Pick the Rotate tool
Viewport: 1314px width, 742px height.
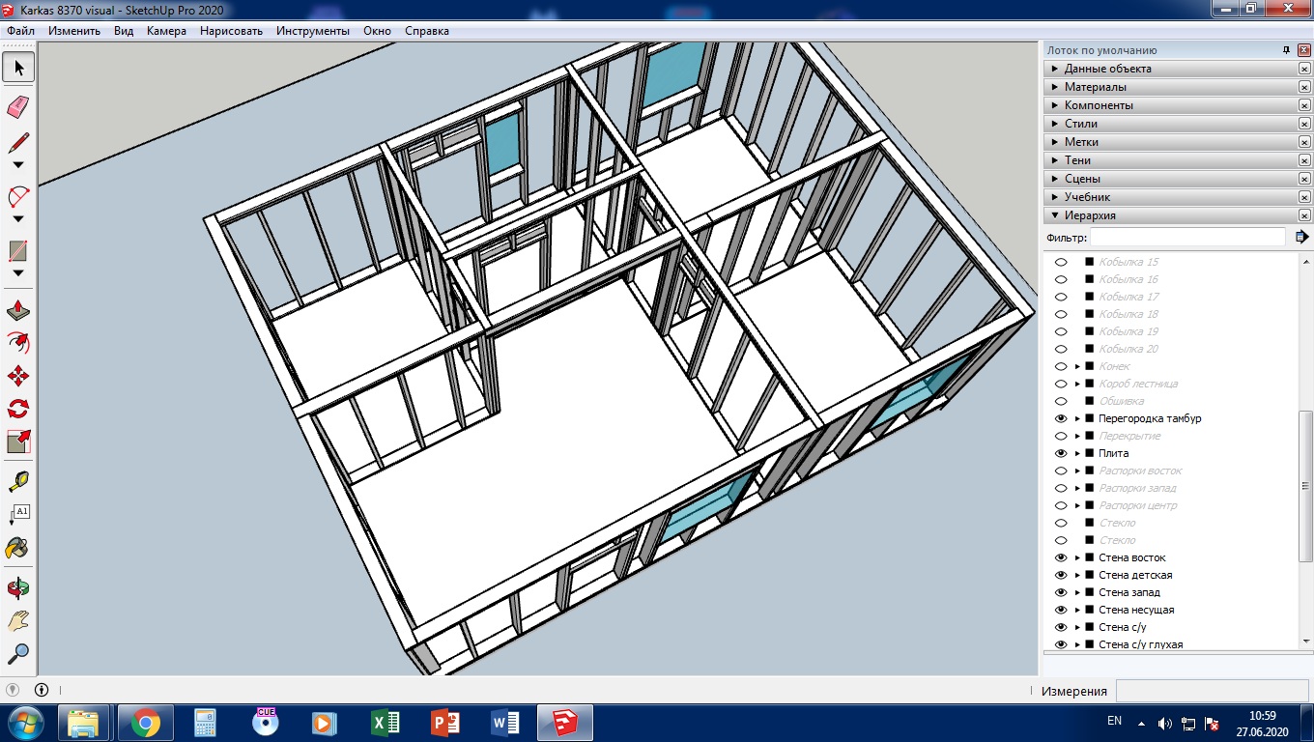[x=17, y=409]
